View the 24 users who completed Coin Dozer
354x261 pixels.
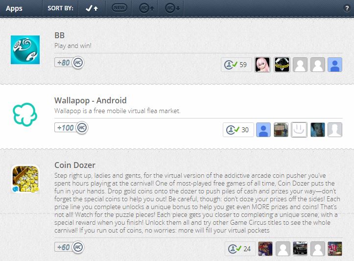click(240, 249)
